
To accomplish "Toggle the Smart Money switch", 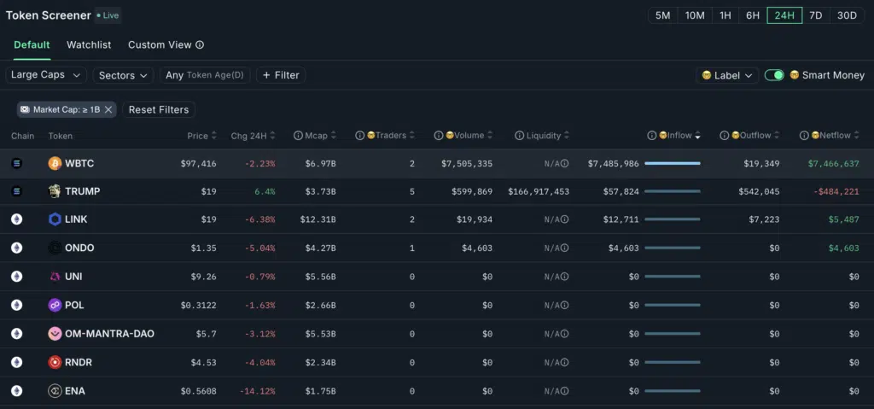I will (x=774, y=75).
